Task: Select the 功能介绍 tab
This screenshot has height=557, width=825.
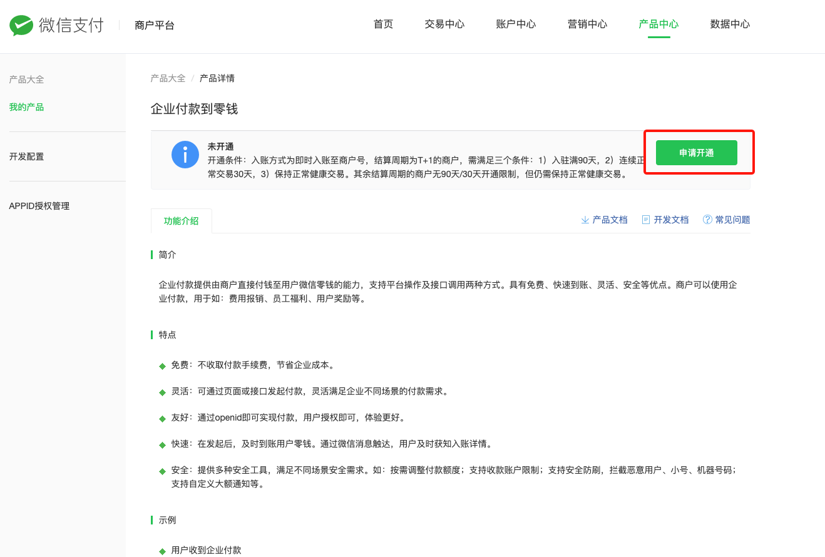Action: (x=182, y=221)
